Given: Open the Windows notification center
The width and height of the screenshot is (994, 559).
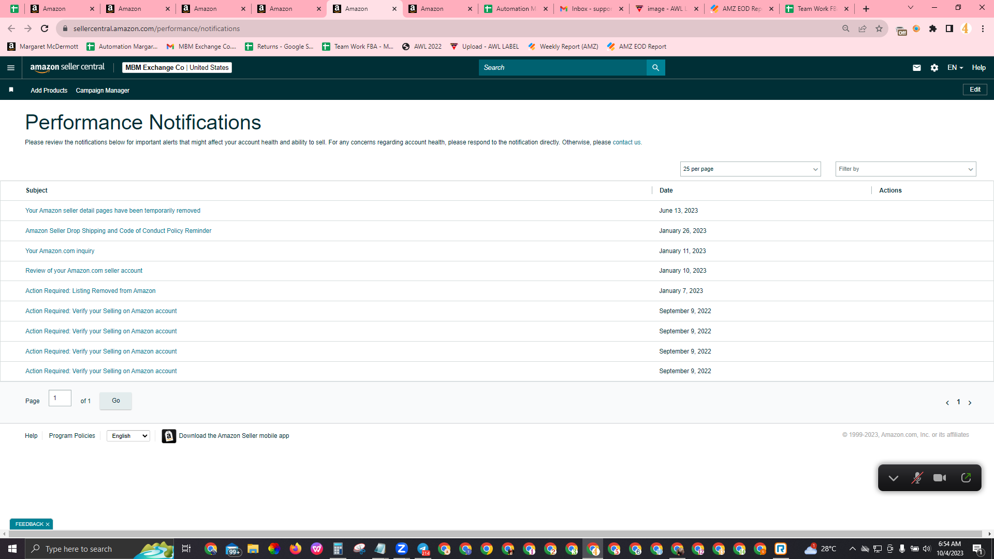Looking at the screenshot, I should point(978,549).
